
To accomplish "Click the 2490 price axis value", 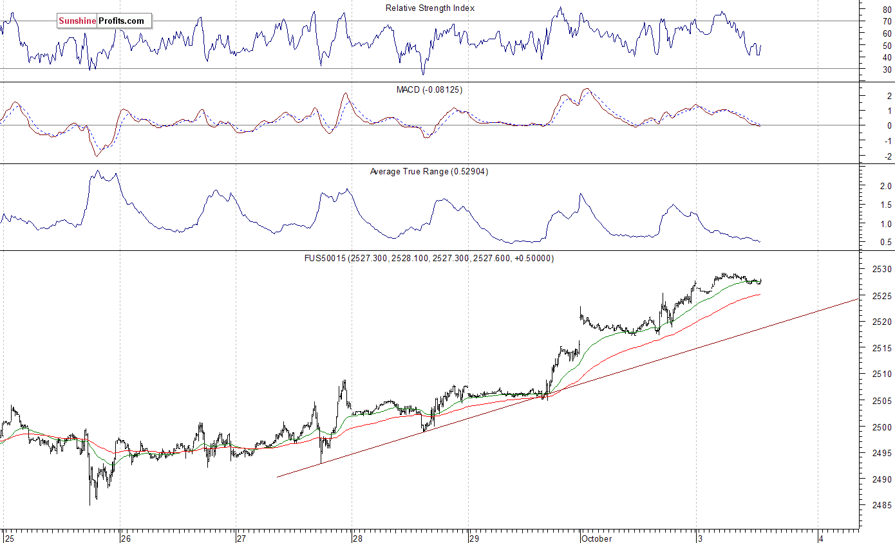I will tap(881, 479).
